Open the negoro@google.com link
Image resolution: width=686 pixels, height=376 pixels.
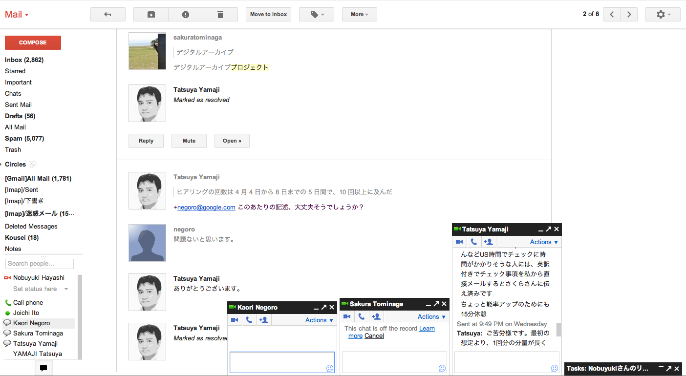[x=206, y=207]
